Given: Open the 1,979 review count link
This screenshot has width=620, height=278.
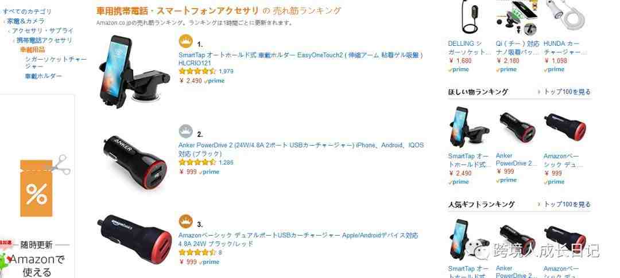Looking at the screenshot, I should click(226, 72).
